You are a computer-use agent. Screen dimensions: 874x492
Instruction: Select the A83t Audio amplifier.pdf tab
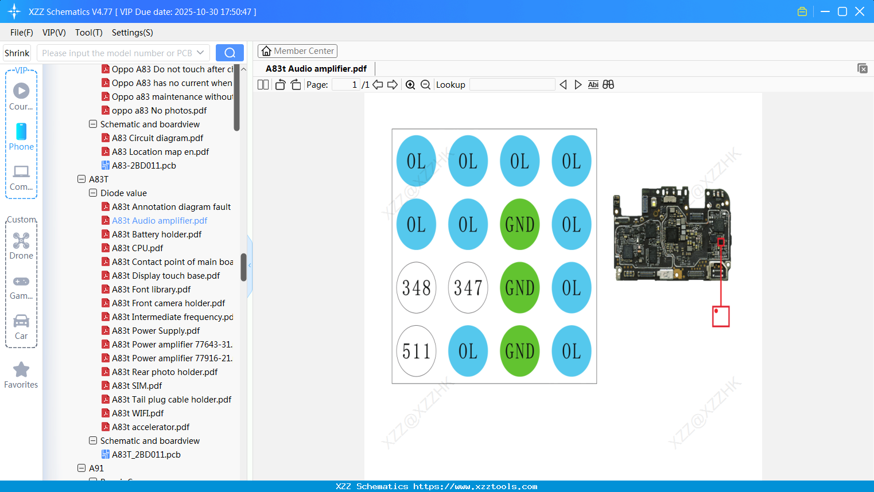pyautogui.click(x=316, y=69)
